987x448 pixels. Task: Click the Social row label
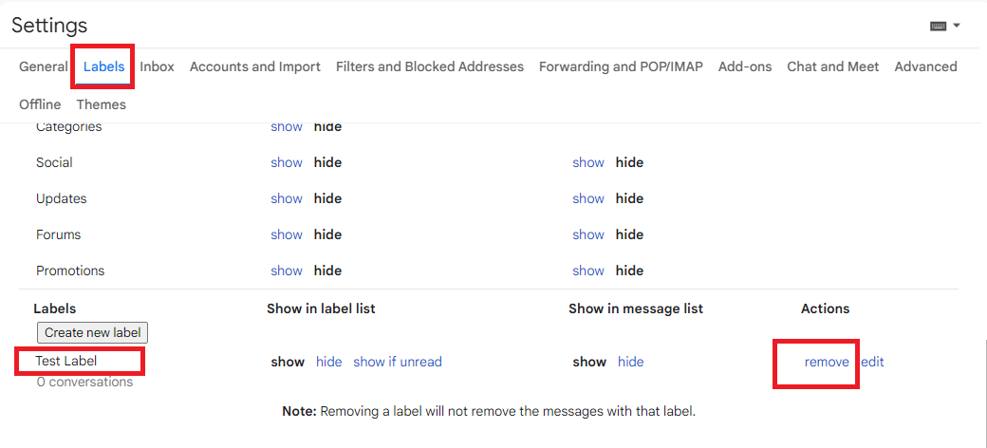[x=54, y=162]
